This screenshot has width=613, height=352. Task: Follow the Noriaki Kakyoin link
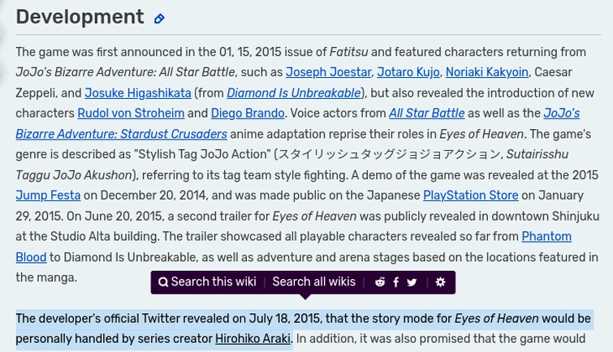pos(486,73)
